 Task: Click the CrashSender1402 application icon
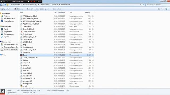21,32
